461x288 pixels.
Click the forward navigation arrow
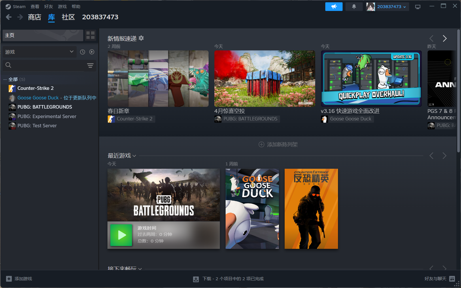pos(20,17)
